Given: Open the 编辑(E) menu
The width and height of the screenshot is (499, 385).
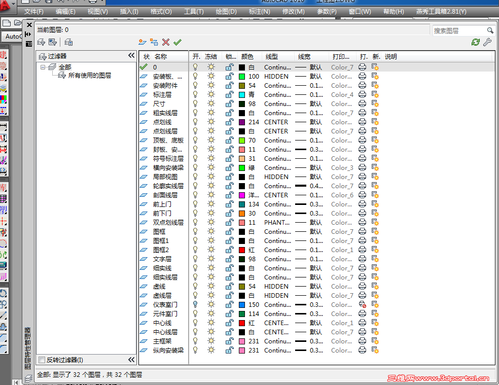Looking at the screenshot, I should (x=65, y=12).
